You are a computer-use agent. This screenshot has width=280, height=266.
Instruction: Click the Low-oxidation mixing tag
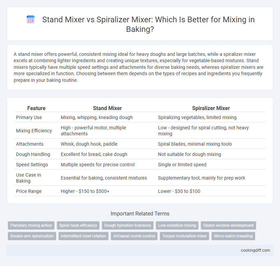click(x=177, y=225)
